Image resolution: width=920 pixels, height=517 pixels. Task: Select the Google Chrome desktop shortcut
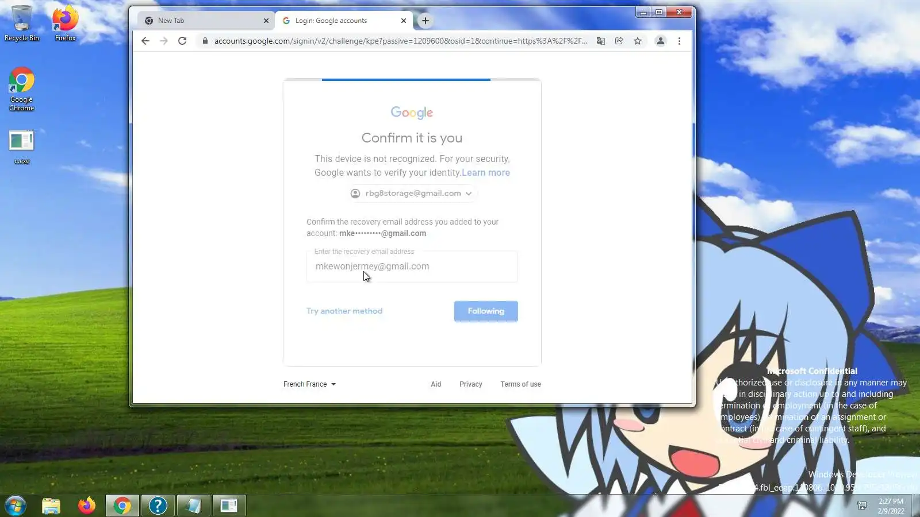pos(22,89)
